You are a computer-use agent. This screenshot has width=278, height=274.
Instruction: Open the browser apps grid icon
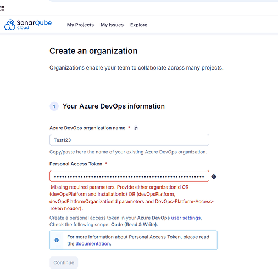pos(2,8)
